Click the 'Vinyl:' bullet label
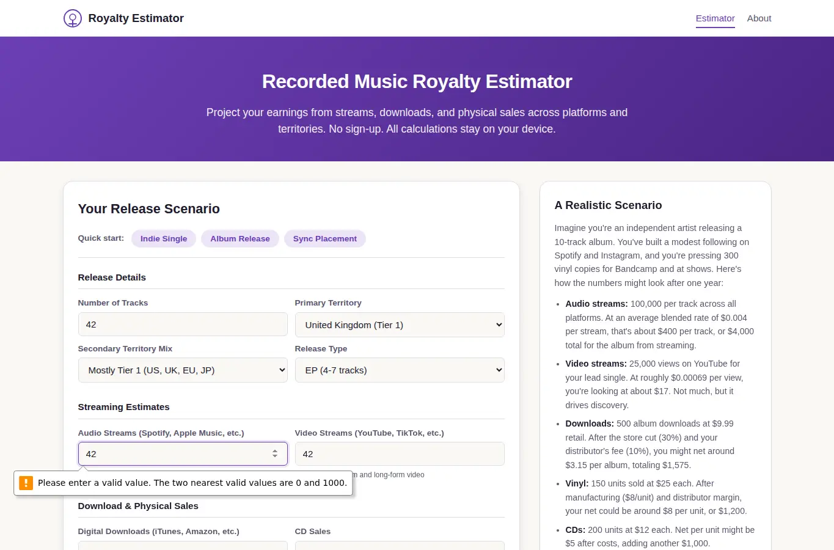Viewport: 834px width, 550px height. 577,483
